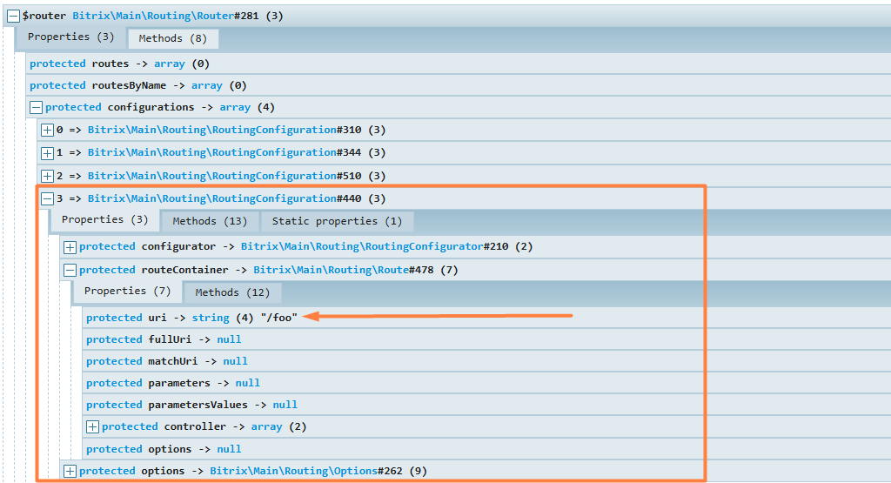The width and height of the screenshot is (891, 483).
Task: Open the Router Properties (3) tab
Action: tap(71, 37)
